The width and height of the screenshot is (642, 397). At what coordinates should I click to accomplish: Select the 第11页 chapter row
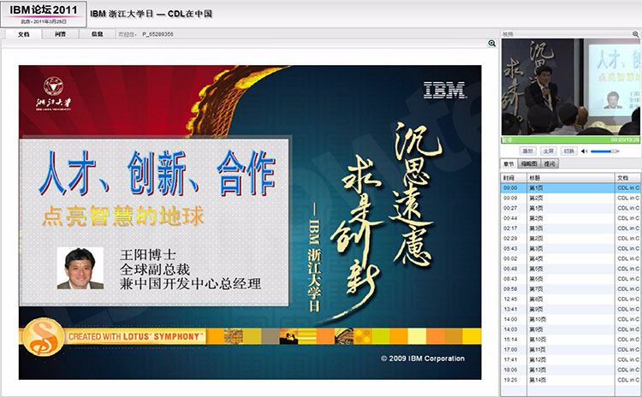pyautogui.click(x=571, y=350)
